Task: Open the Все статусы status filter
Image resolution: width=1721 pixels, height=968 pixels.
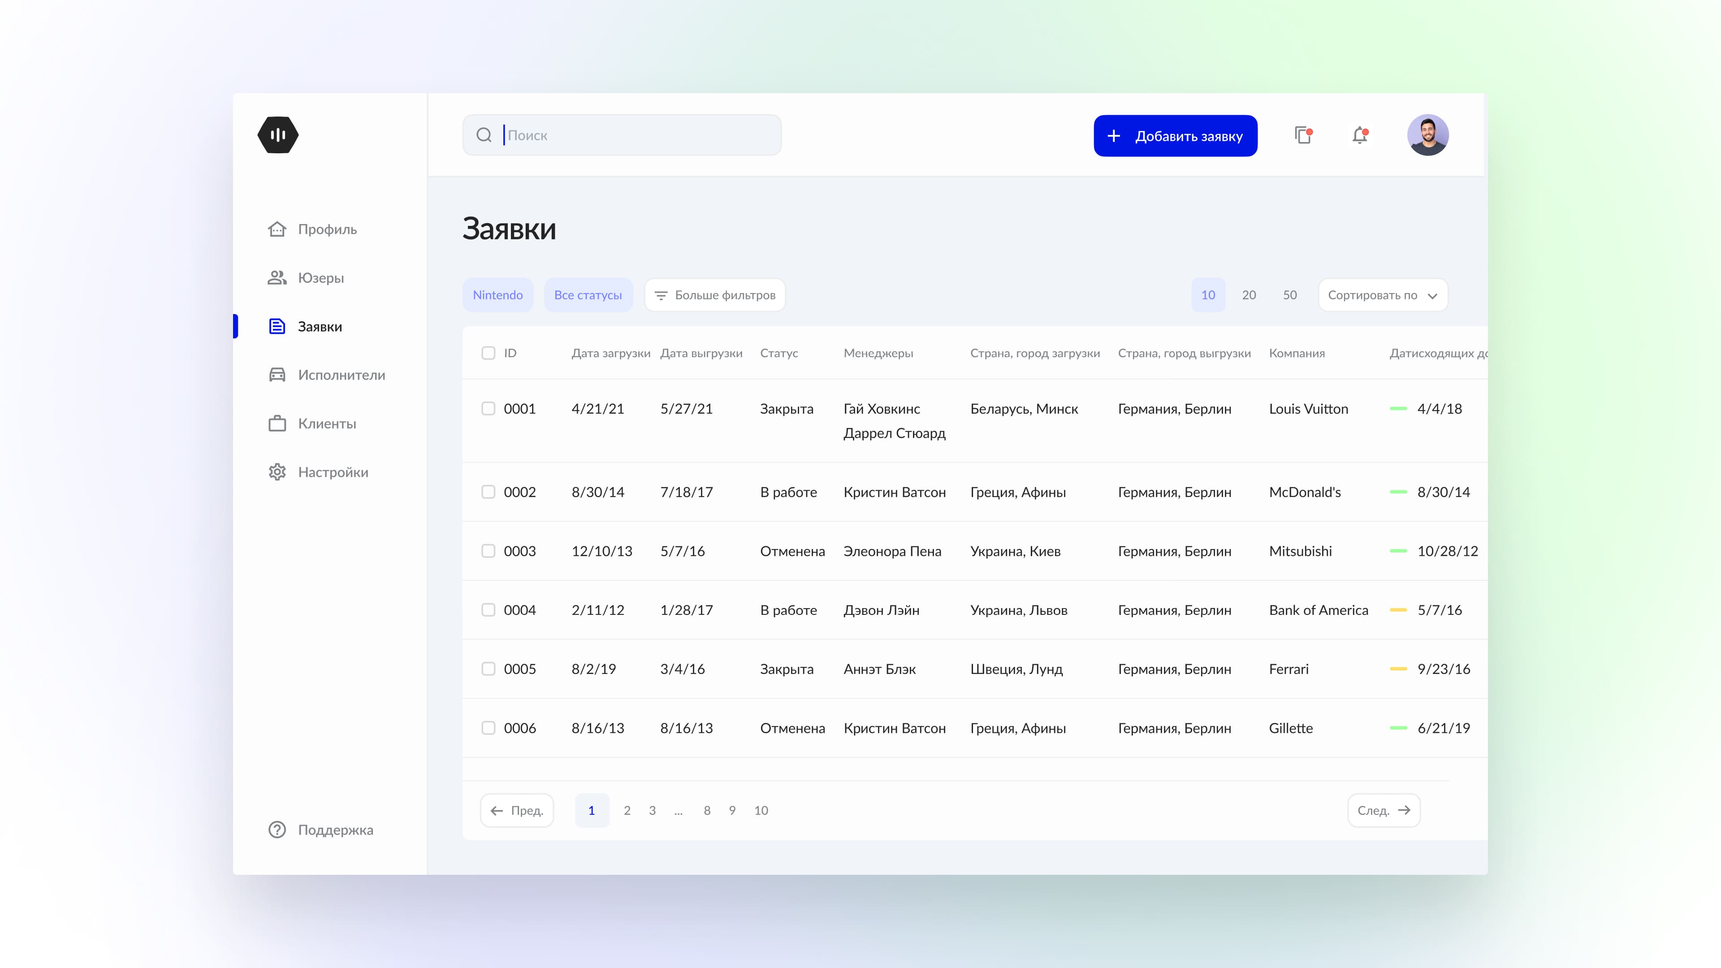Action: [x=588, y=295]
